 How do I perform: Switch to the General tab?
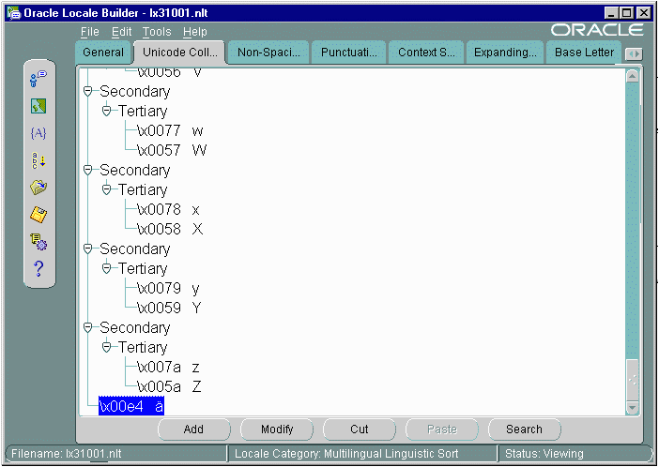[103, 53]
